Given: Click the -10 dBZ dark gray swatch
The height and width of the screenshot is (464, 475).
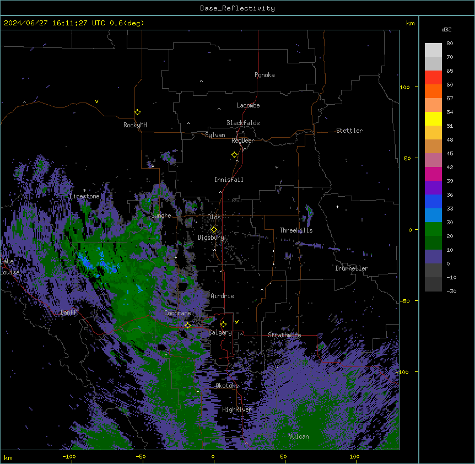Looking at the screenshot, I should (x=433, y=284).
